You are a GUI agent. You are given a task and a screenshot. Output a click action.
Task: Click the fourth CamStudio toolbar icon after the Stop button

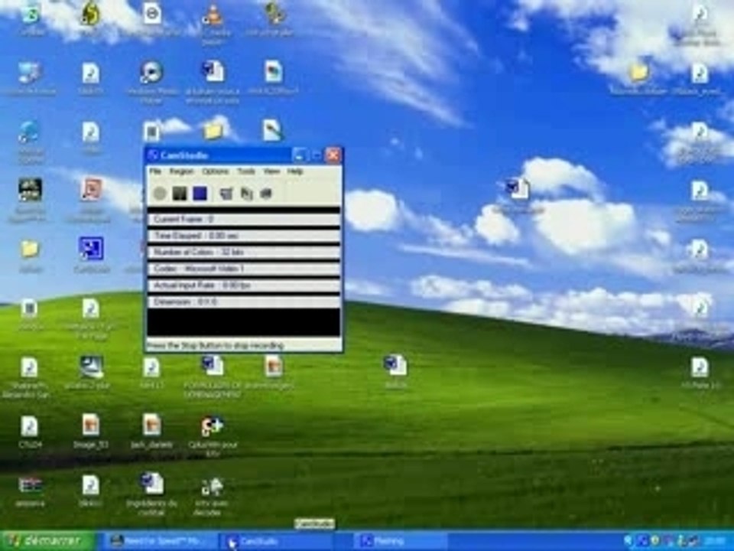226,193
